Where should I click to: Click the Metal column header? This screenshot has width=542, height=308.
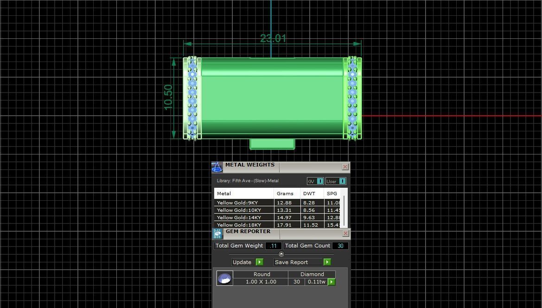tap(244, 193)
